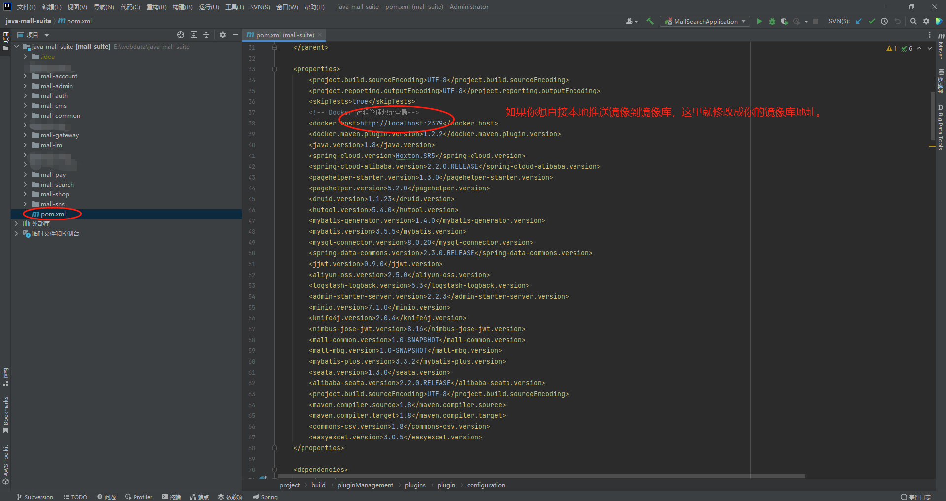Open the MallSearchApplication run configuration dropdown

click(x=705, y=21)
